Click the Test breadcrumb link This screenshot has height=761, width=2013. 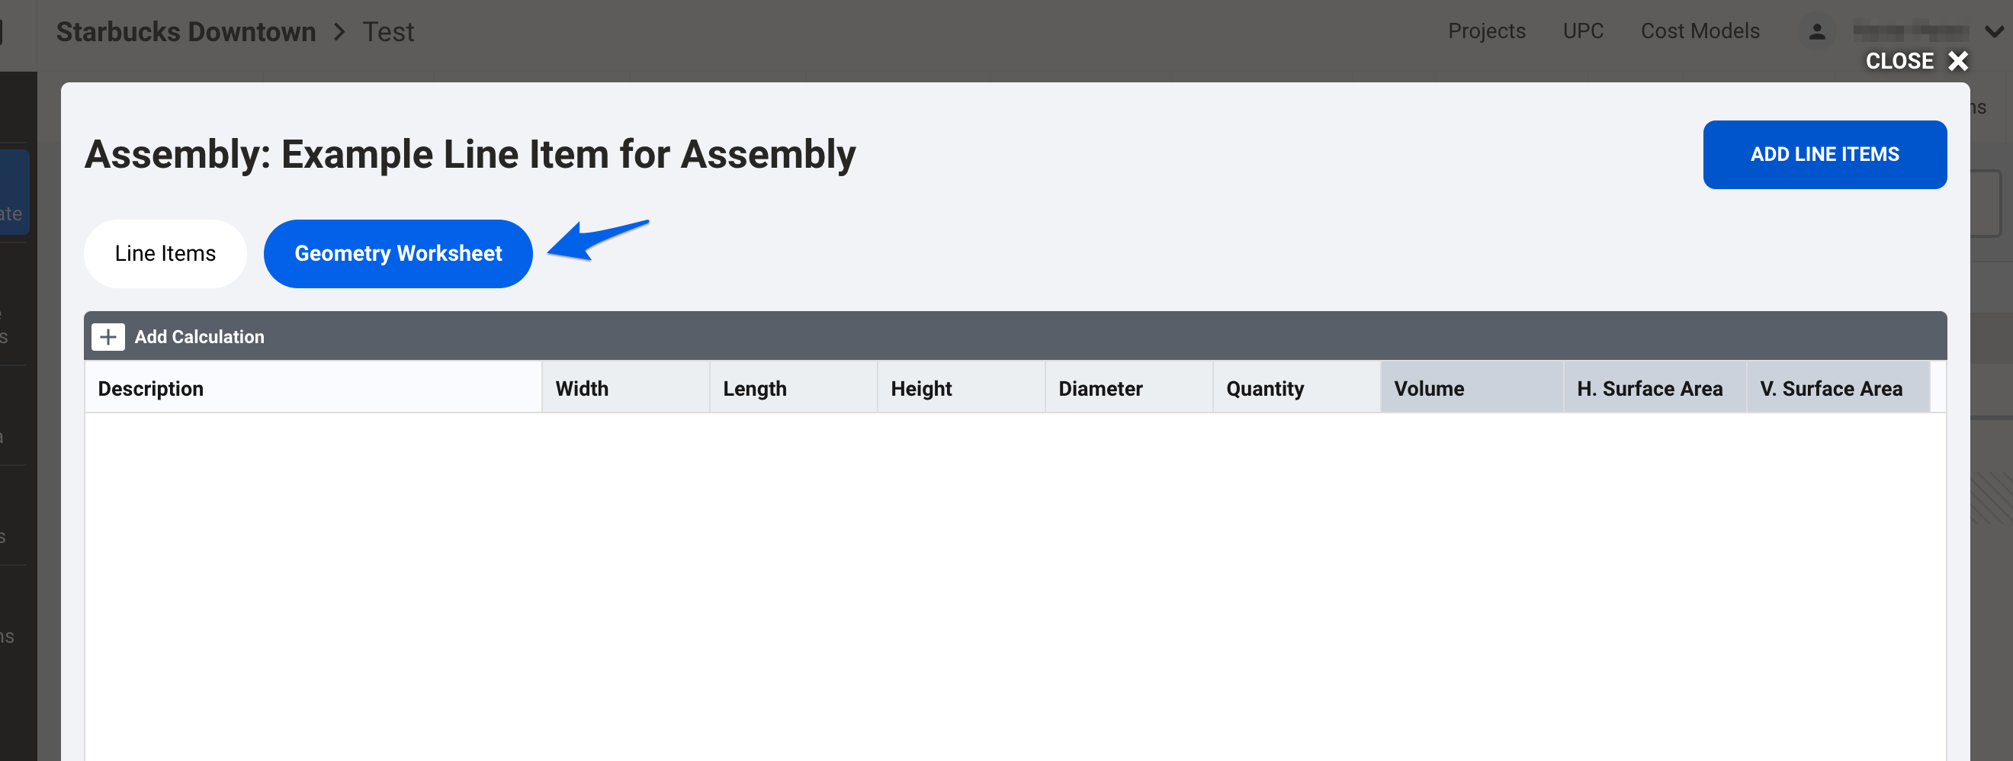pos(387,31)
